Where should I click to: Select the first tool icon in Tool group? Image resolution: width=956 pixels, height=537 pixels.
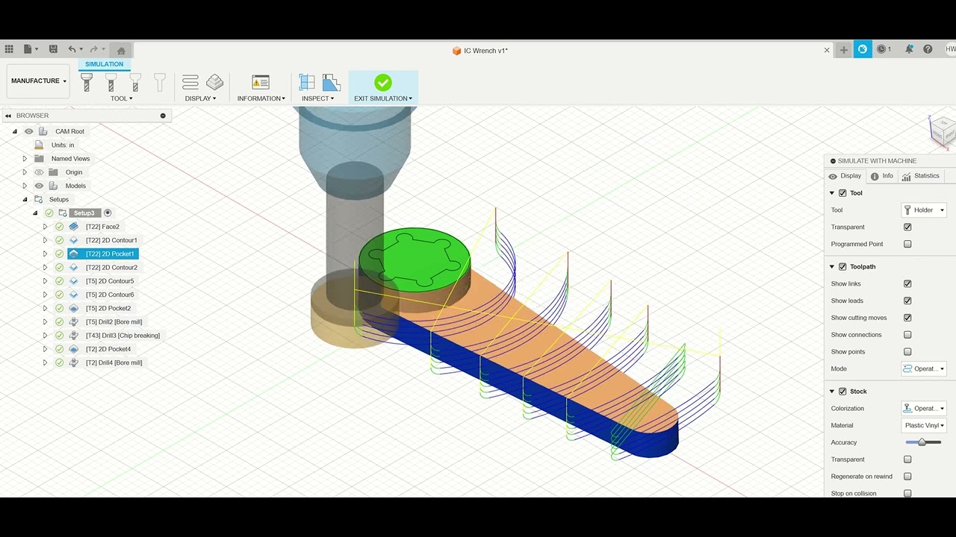87,82
